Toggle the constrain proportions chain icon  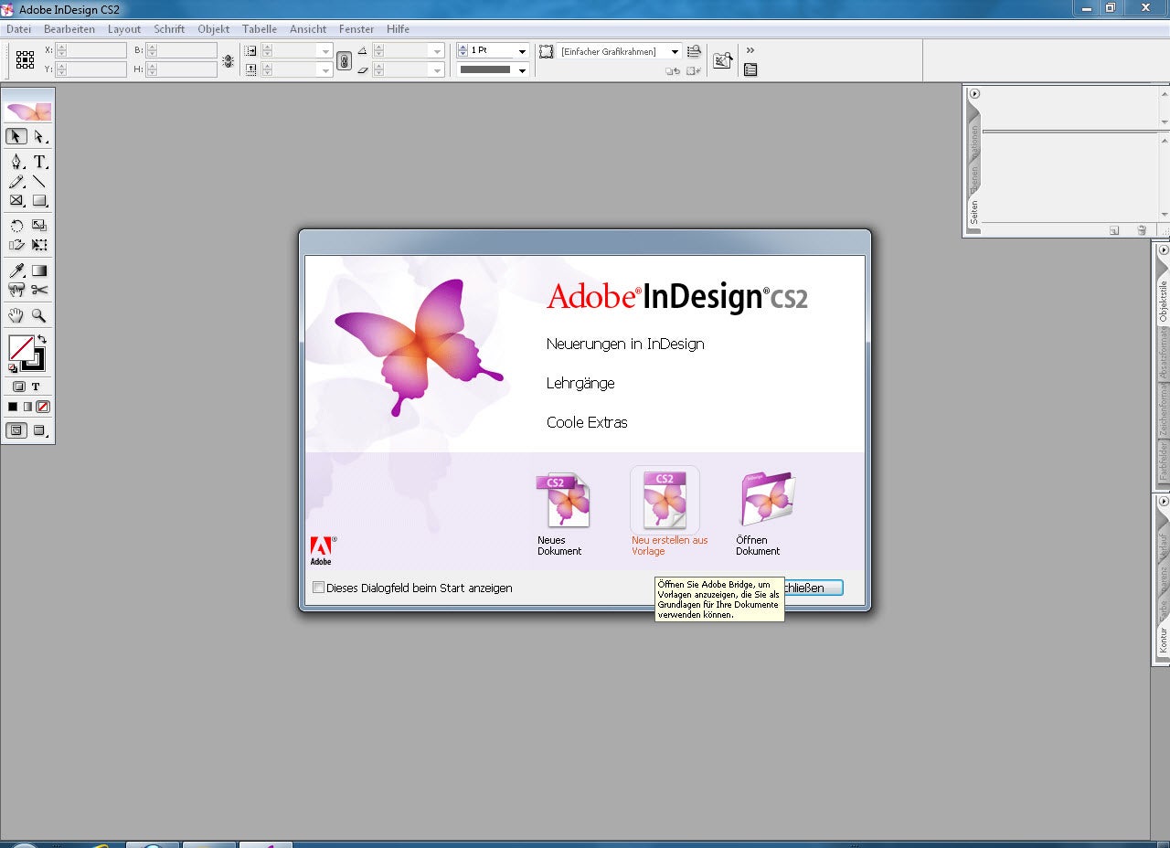tap(344, 60)
